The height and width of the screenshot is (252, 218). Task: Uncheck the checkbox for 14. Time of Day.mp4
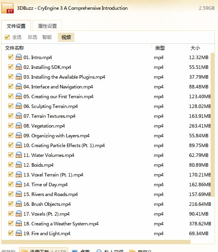pos(11,184)
